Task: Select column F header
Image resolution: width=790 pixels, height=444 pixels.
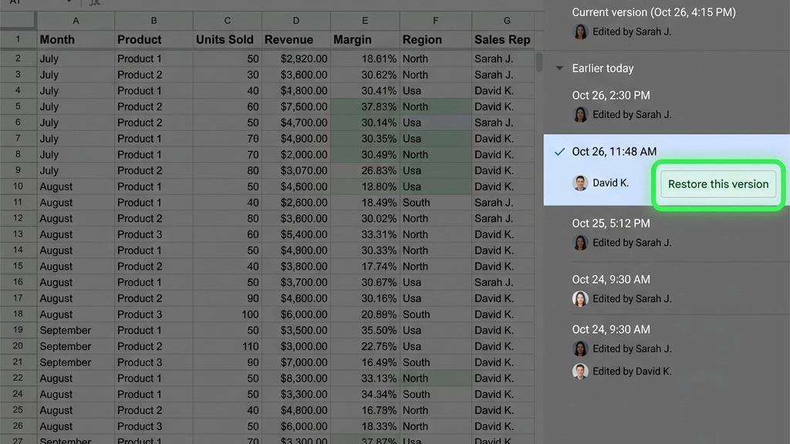Action: pos(435,21)
